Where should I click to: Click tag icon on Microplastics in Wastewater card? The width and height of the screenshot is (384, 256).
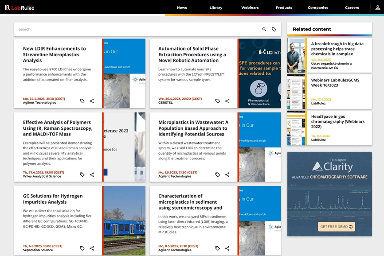217,175
